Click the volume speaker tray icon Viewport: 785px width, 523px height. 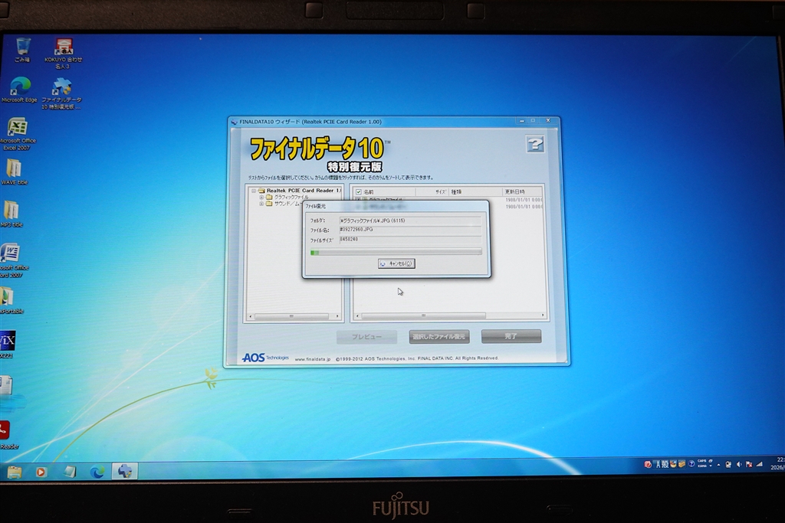(739, 465)
